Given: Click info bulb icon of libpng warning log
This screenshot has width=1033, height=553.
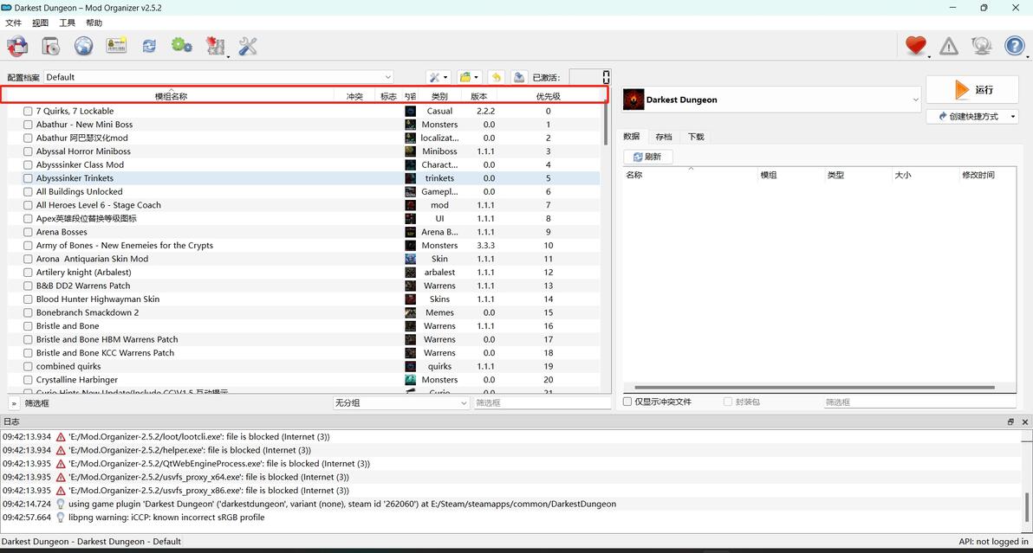Looking at the screenshot, I should [x=61, y=518].
